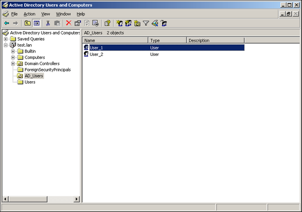Click the tree pane horizontal scrollbar right arrow

76,199
